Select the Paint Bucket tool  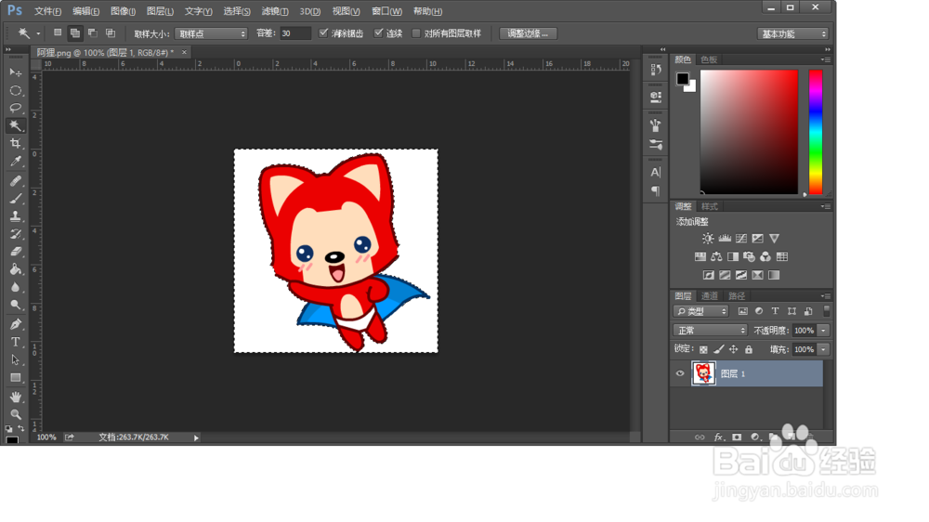point(16,269)
